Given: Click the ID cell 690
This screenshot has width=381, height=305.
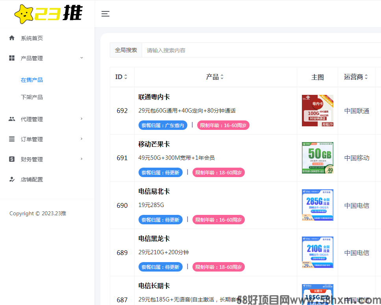Looking at the screenshot, I should tap(122, 205).
